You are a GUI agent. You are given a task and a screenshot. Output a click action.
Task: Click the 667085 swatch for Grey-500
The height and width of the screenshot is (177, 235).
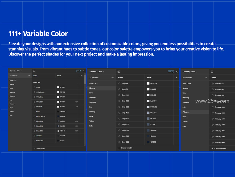(148, 119)
